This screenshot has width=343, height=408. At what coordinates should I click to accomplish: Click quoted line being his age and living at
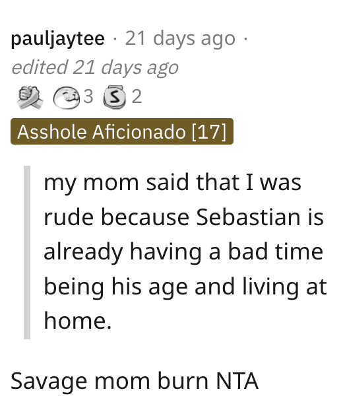185,287
